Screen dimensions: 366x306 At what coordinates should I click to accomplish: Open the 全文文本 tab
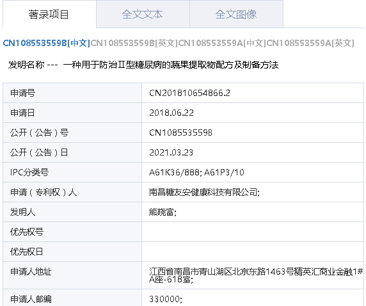pyautogui.click(x=143, y=14)
